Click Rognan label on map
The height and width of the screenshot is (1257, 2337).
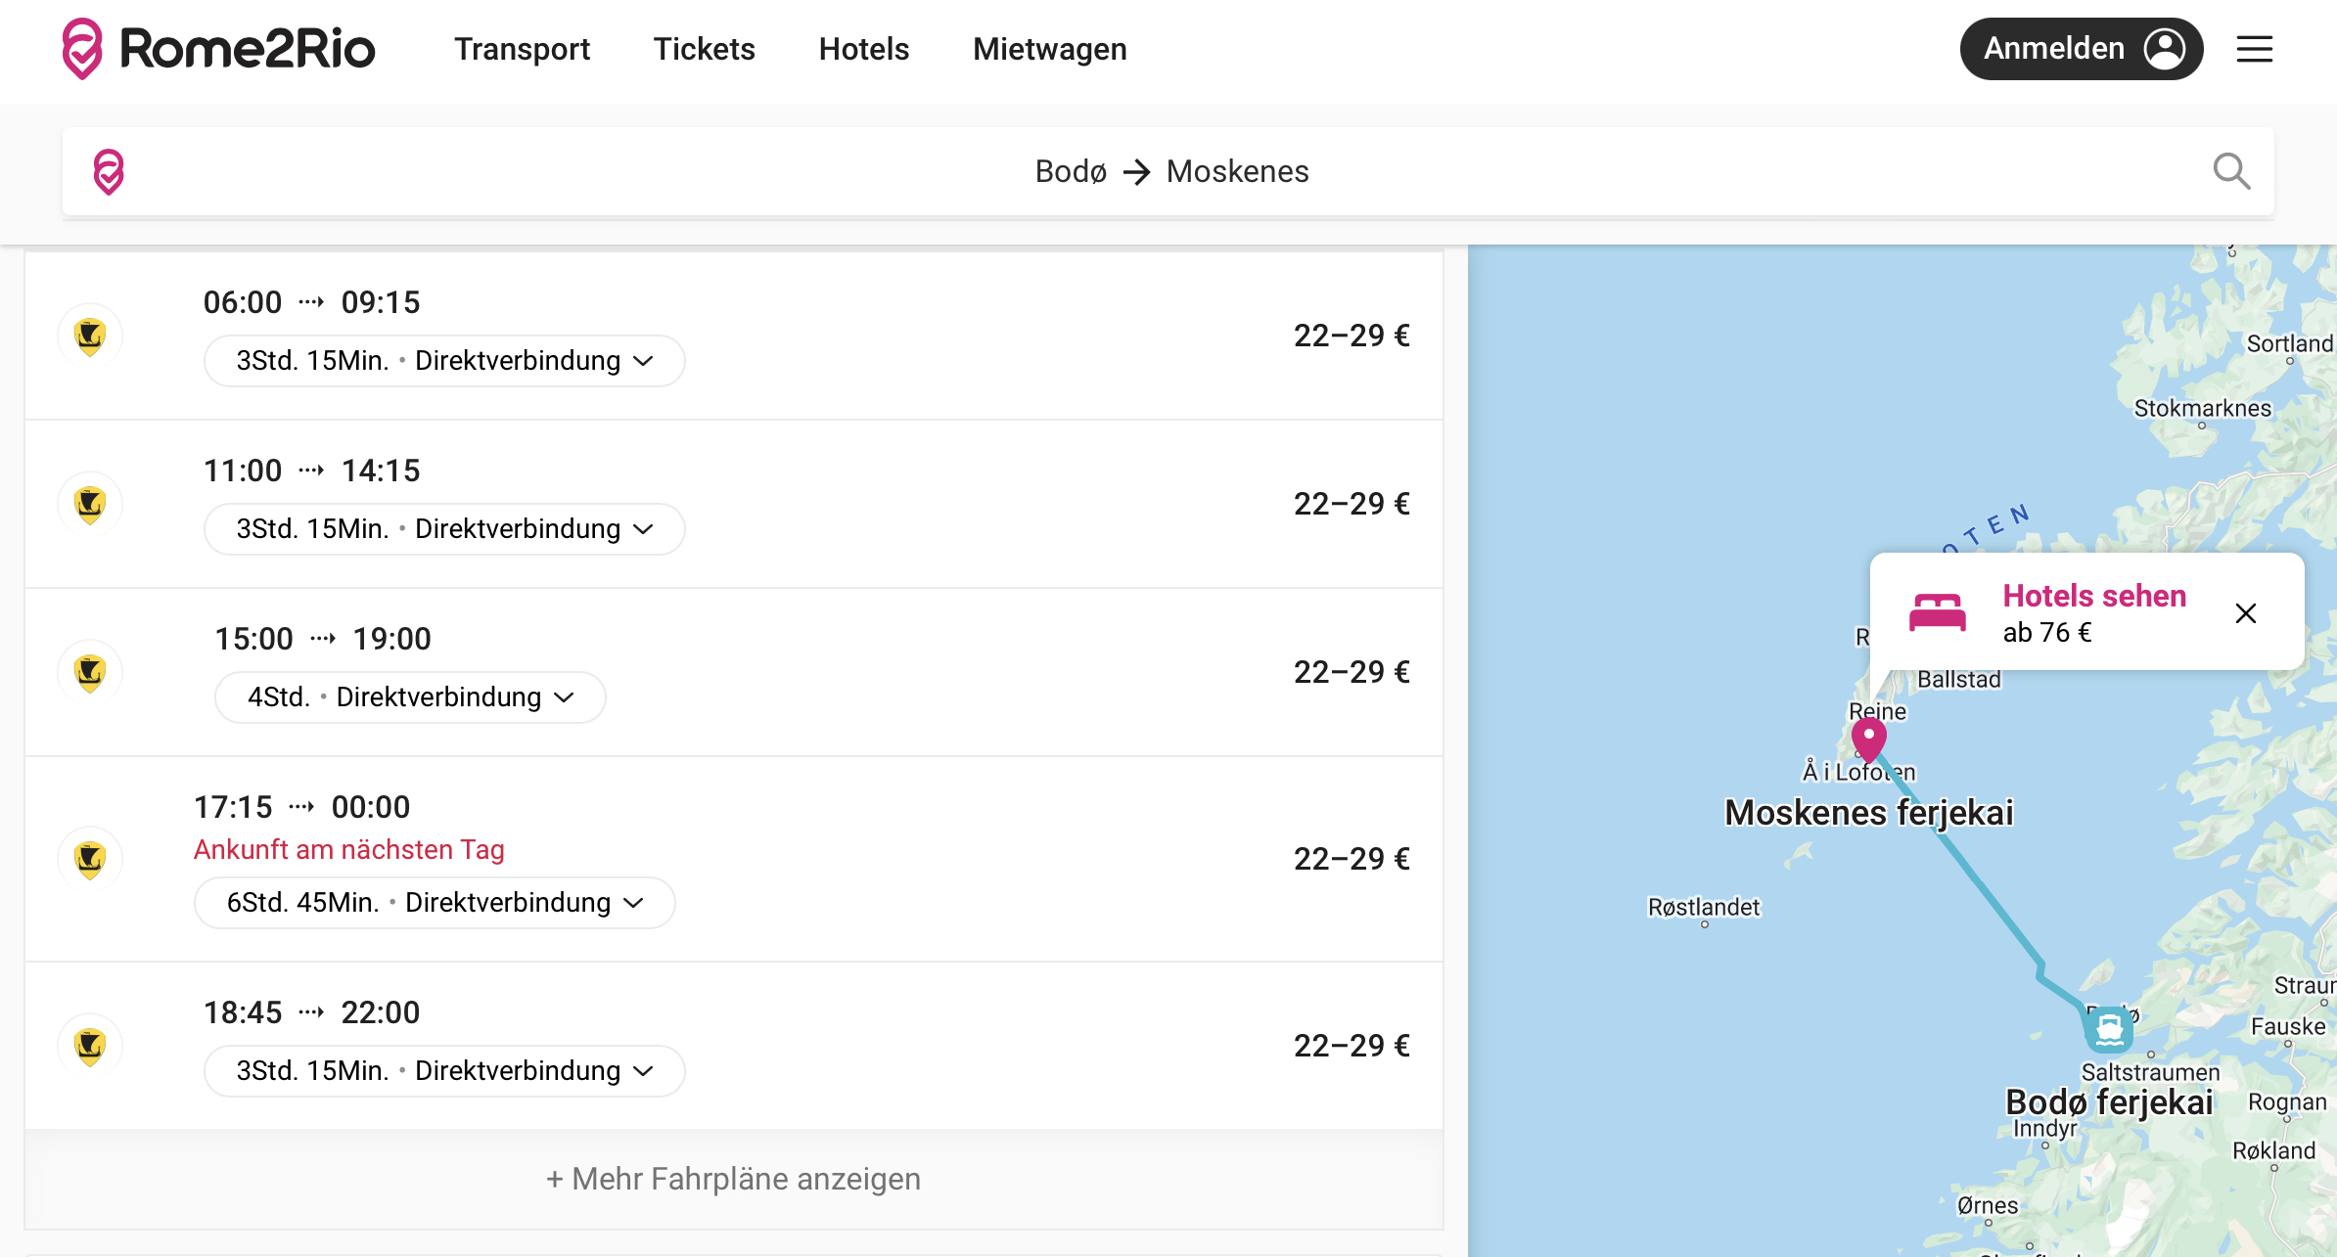point(2287,1101)
